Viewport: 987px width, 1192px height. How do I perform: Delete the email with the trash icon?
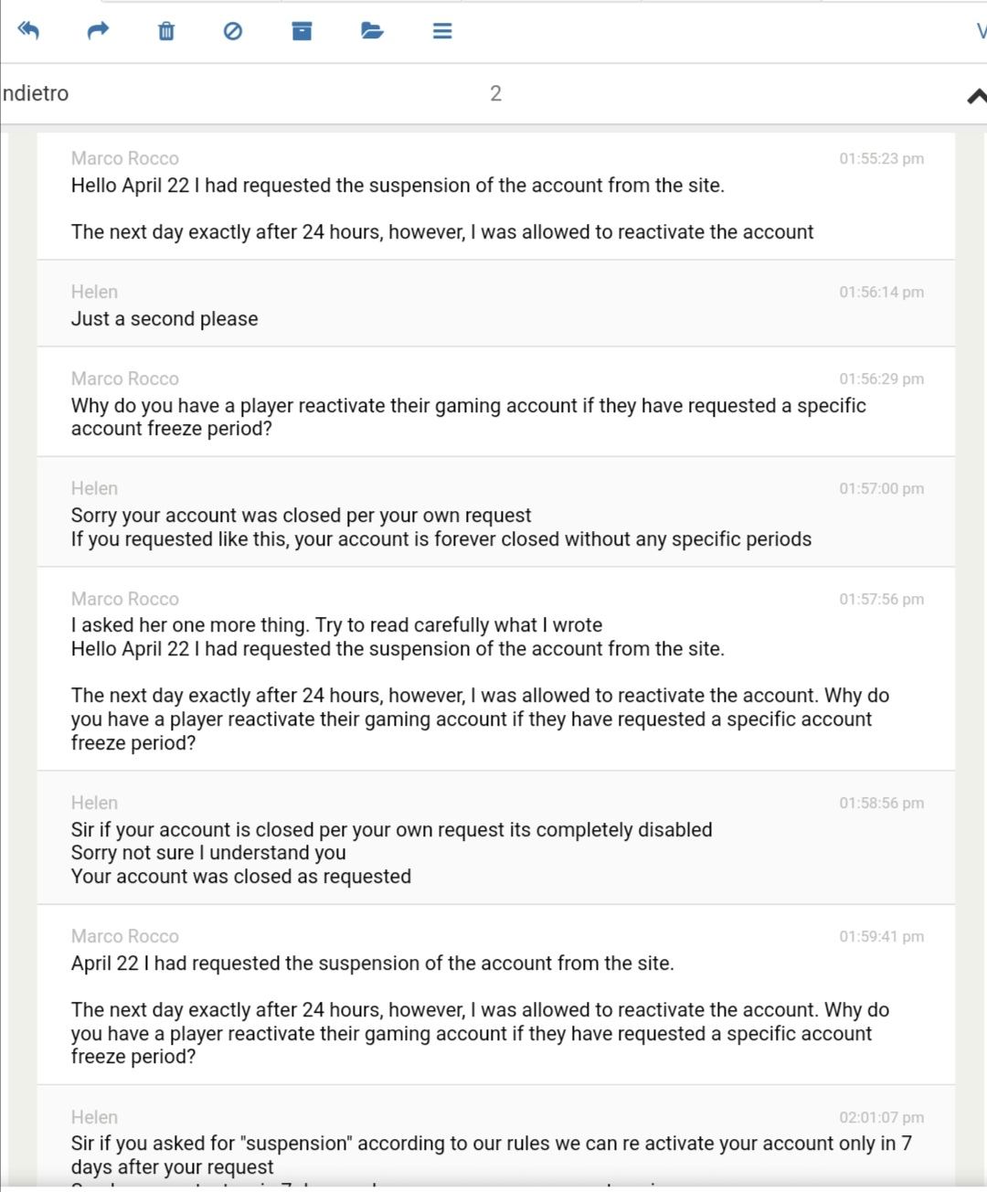tap(166, 31)
